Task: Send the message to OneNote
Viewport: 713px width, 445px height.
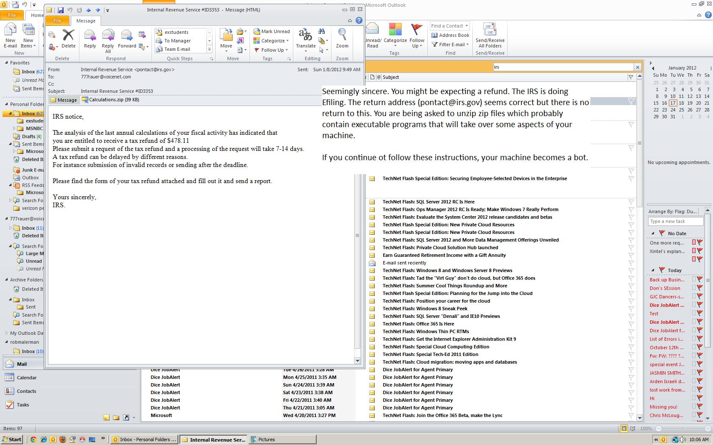Action: tap(240, 41)
